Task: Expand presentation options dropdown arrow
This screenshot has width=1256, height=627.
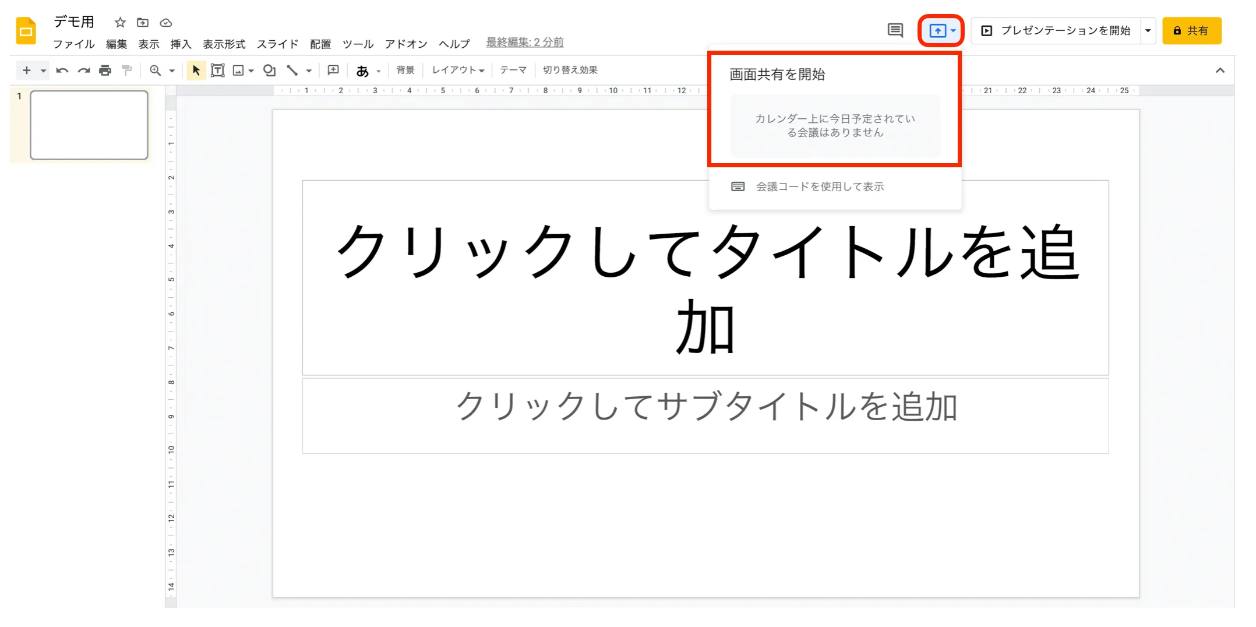Action: (1148, 30)
